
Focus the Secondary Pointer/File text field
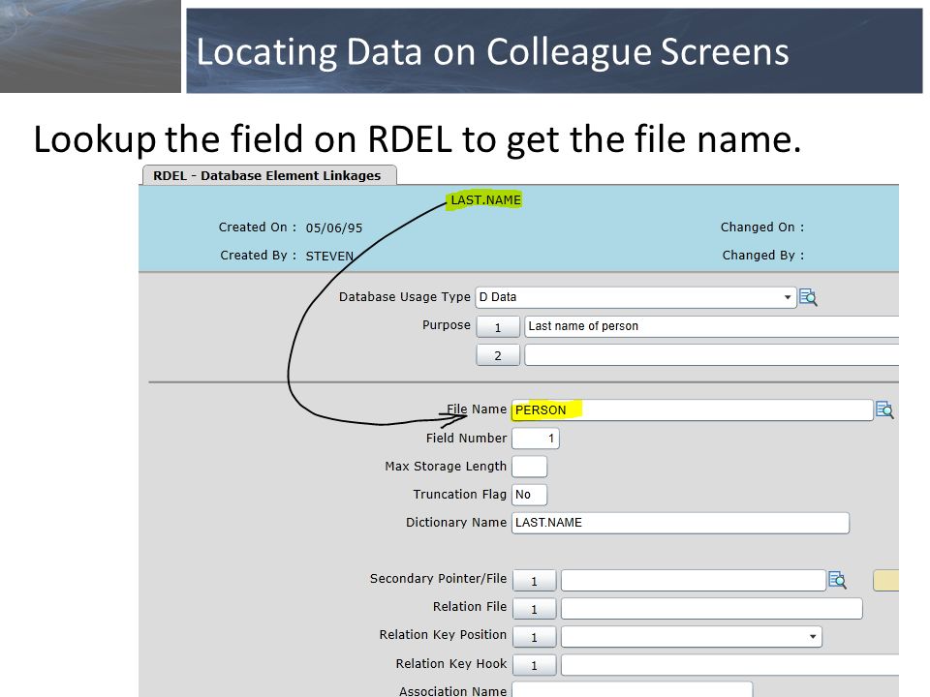tap(694, 580)
